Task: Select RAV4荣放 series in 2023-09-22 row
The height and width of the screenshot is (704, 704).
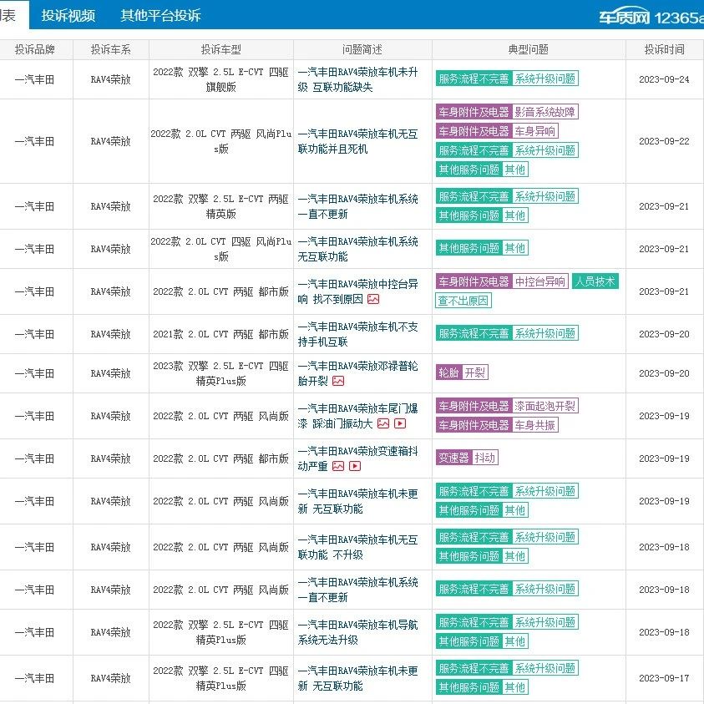Action: coord(110,141)
